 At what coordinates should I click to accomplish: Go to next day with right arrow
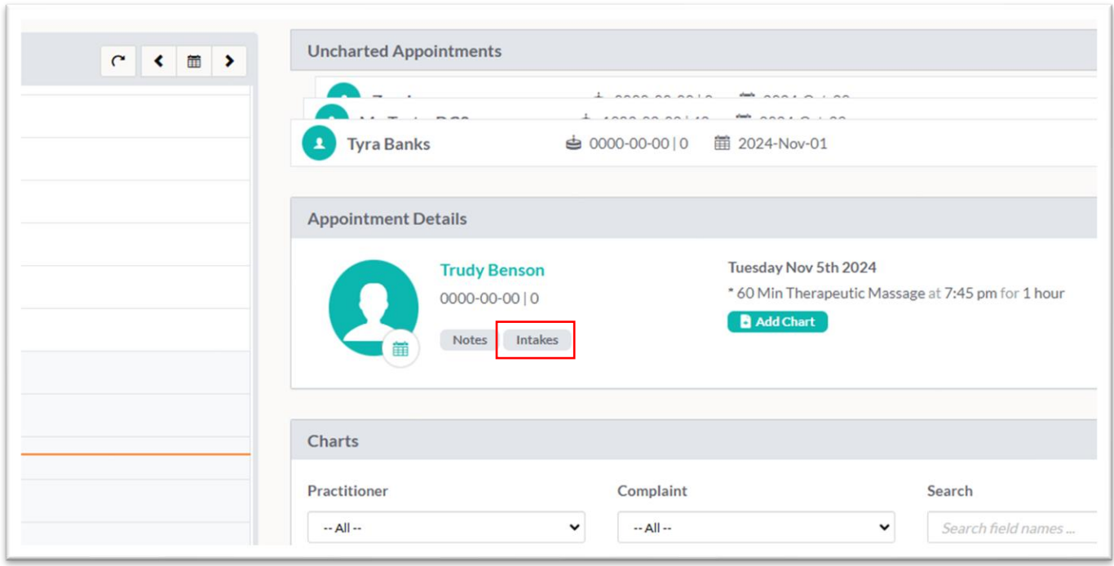pyautogui.click(x=229, y=61)
